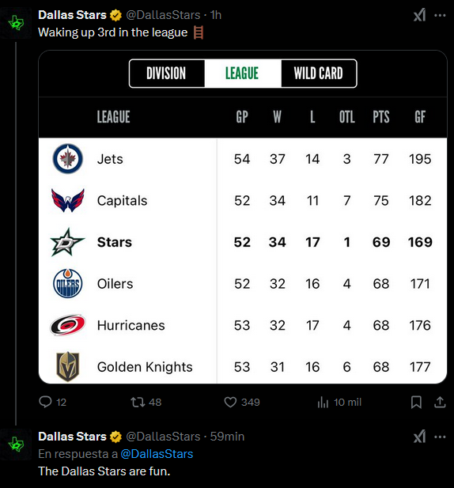Viewport: 454px width, 488px height.
Task: Open Grok icon on first tweet
Action: (419, 15)
